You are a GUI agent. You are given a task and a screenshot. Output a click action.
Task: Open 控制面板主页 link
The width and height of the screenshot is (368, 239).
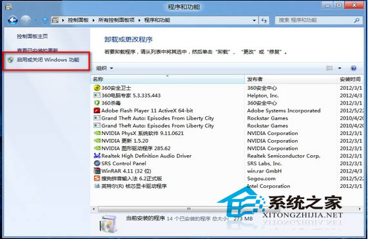(32, 36)
